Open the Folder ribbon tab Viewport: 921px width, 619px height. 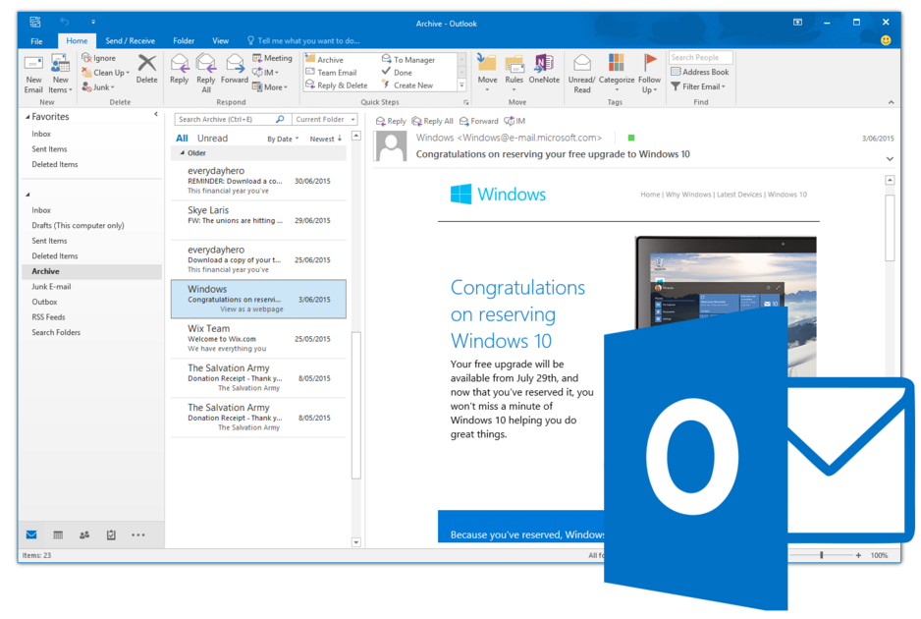tap(183, 40)
